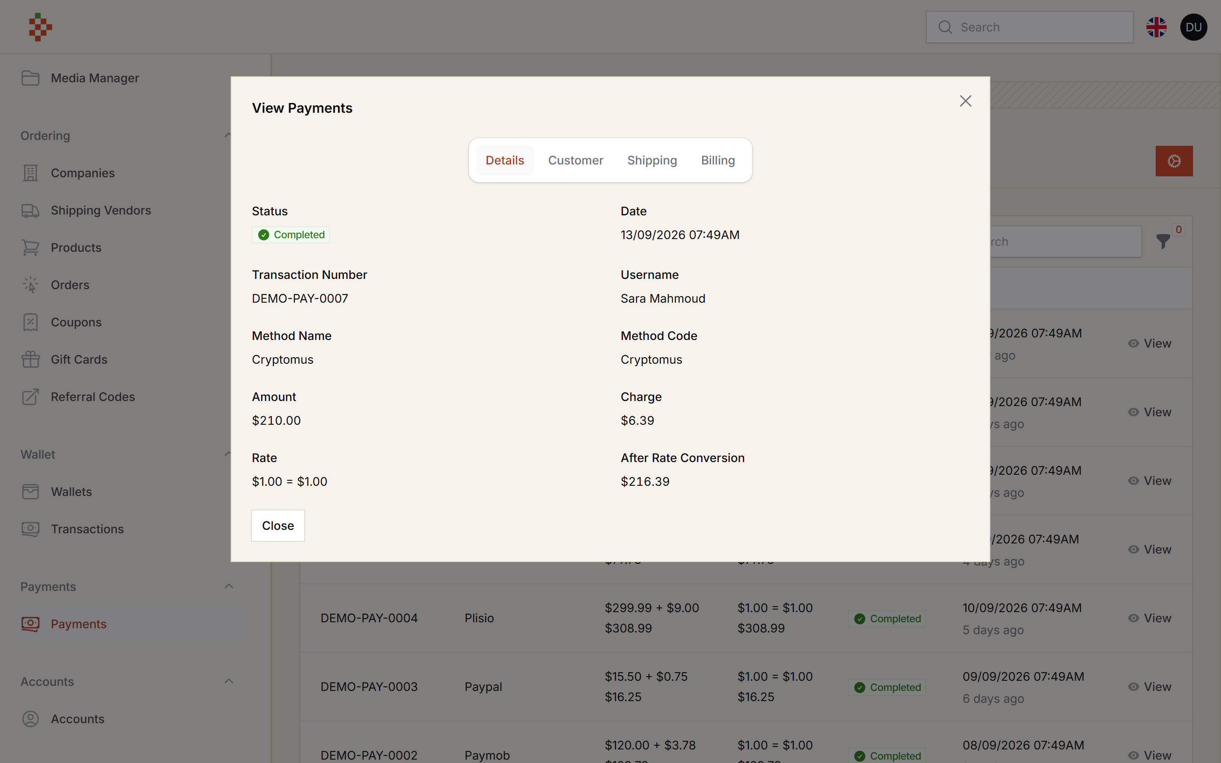Screen dimensions: 1221x763
Task: Click the Completed status badge in dialog
Action: (291, 235)
